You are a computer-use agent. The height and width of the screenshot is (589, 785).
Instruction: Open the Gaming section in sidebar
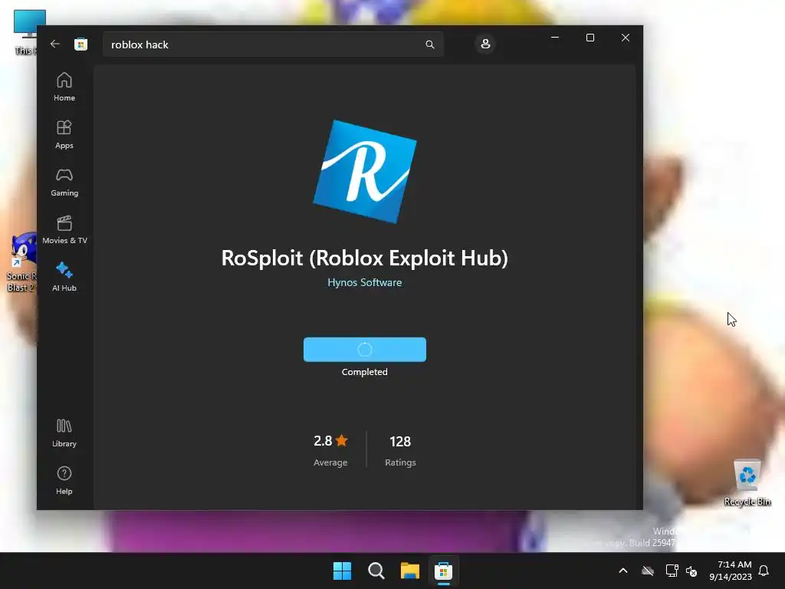pyautogui.click(x=64, y=183)
